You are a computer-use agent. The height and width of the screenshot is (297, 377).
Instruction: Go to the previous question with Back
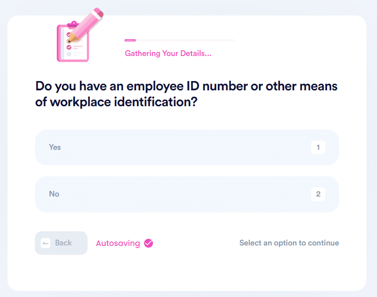(61, 243)
